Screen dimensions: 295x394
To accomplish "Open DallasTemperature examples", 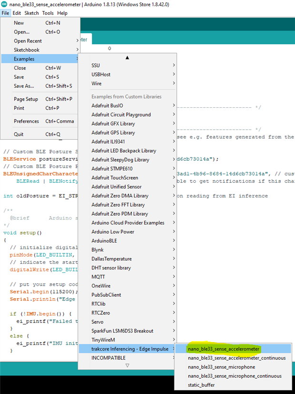I will tap(127, 259).
